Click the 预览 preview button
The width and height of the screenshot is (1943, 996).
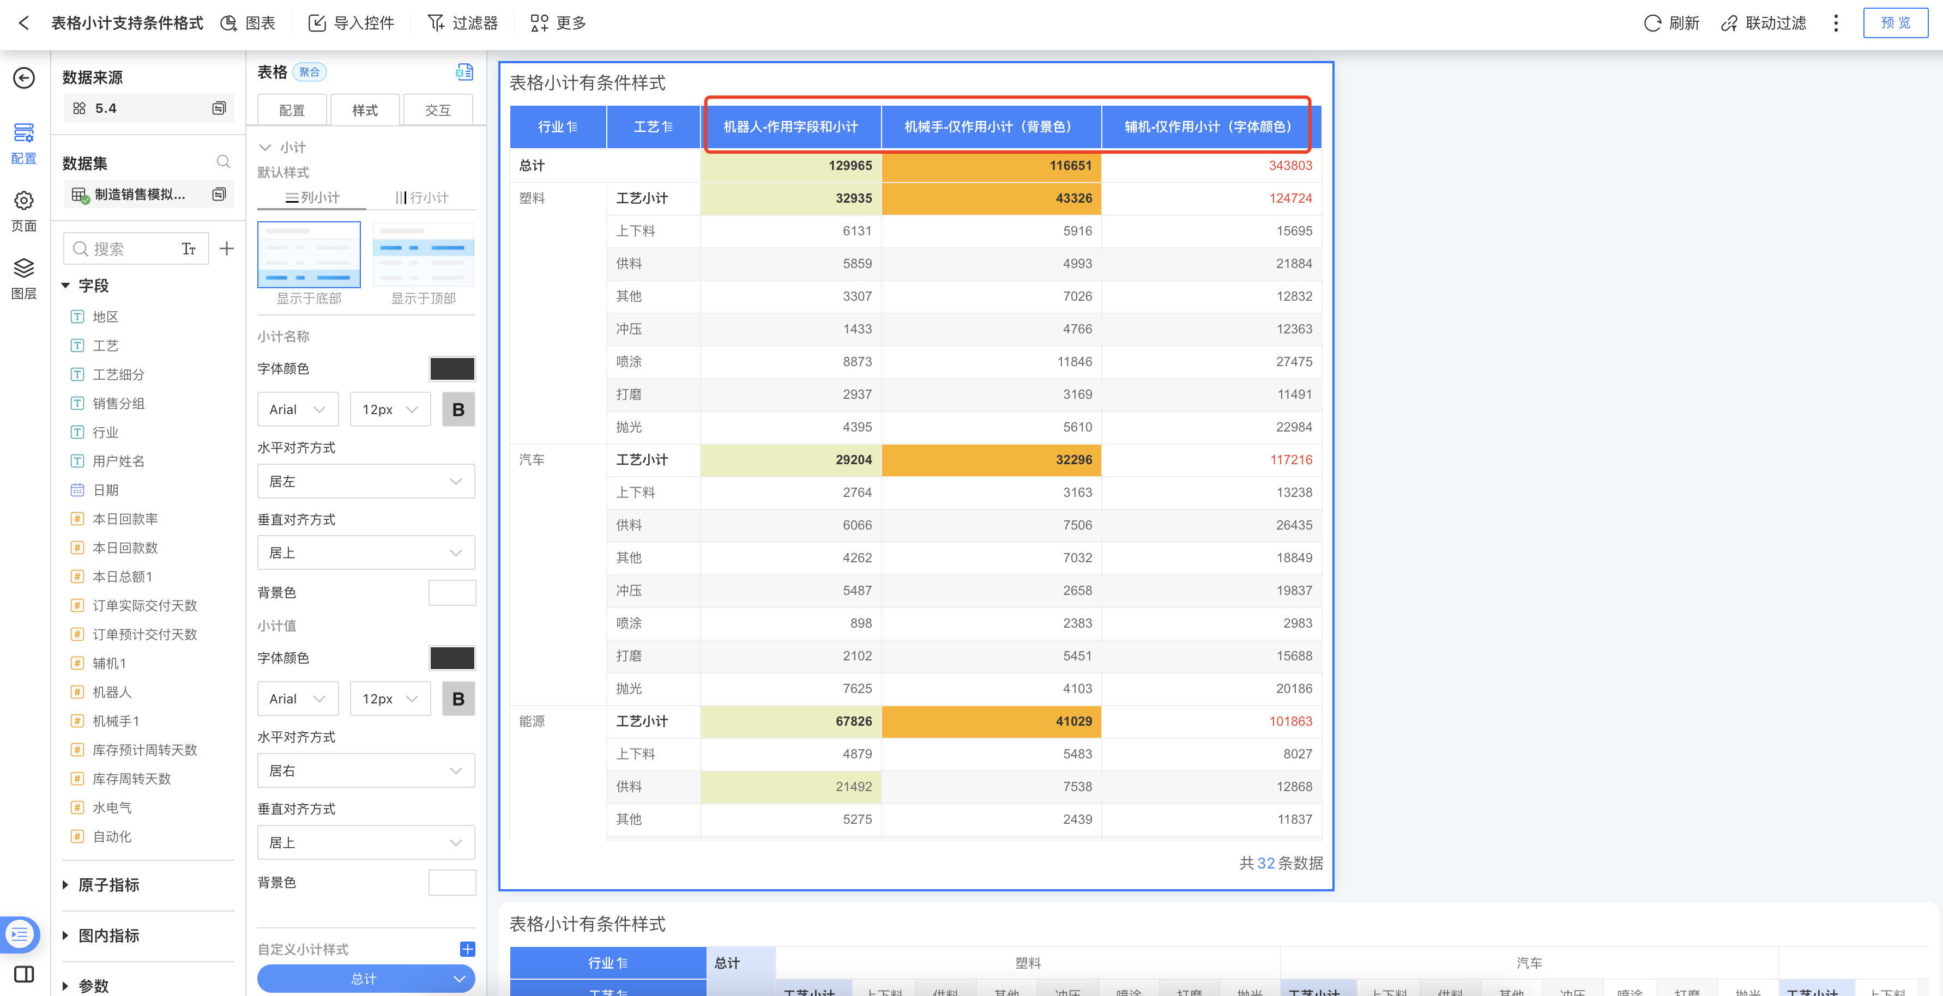tap(1894, 23)
